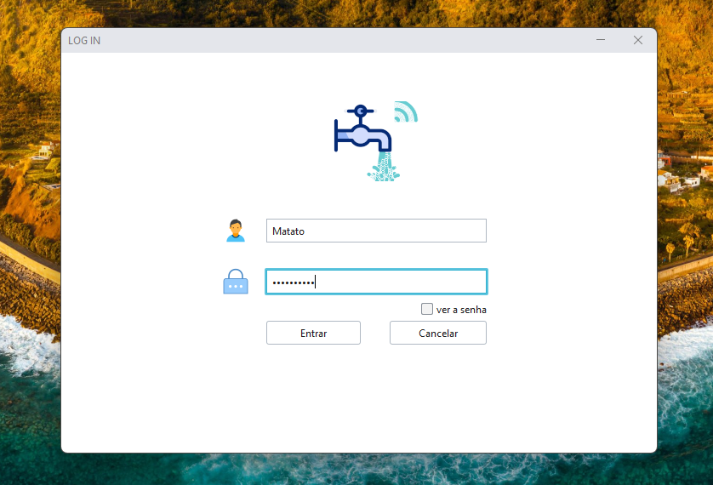Enable the "ver a senha" checkbox
Image resolution: width=713 pixels, height=485 pixels.
point(427,309)
